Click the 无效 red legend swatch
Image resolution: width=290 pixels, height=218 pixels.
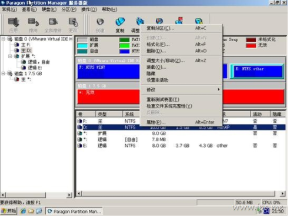coord(251,46)
